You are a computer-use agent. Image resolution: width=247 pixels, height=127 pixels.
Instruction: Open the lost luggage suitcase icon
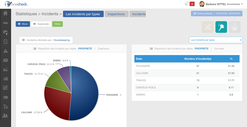coord(5,60)
